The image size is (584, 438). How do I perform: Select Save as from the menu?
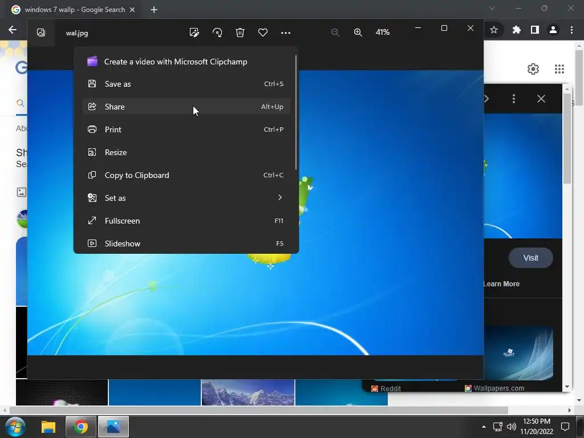point(186,84)
